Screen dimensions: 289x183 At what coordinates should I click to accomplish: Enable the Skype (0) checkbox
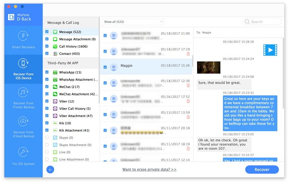(x=47, y=138)
